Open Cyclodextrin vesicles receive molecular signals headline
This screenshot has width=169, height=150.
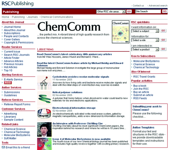[x=81, y=77]
